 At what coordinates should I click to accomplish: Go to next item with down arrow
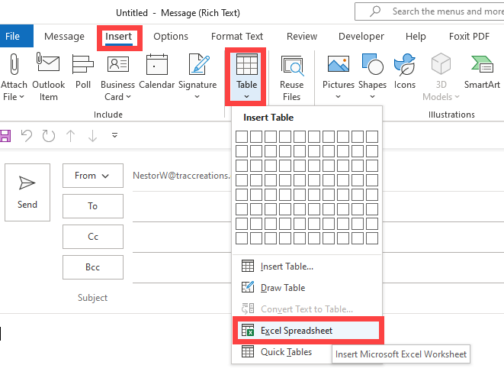[x=92, y=135]
